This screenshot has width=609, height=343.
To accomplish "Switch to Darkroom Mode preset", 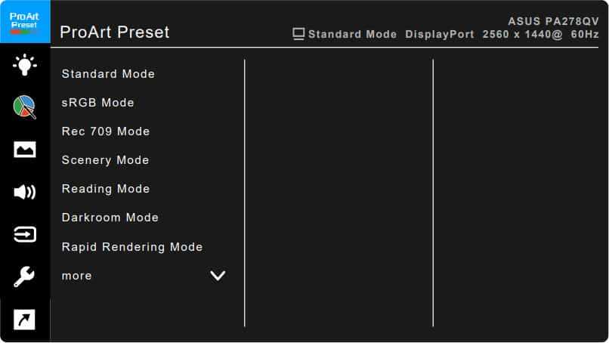I will pyautogui.click(x=110, y=218).
